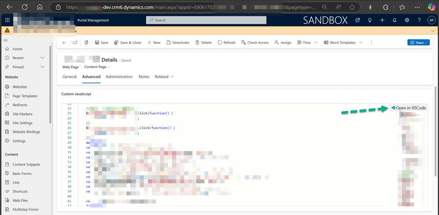This screenshot has width=439, height=215.
Task: Open the Dynamics app launcher waffle
Action: pos(7,20)
